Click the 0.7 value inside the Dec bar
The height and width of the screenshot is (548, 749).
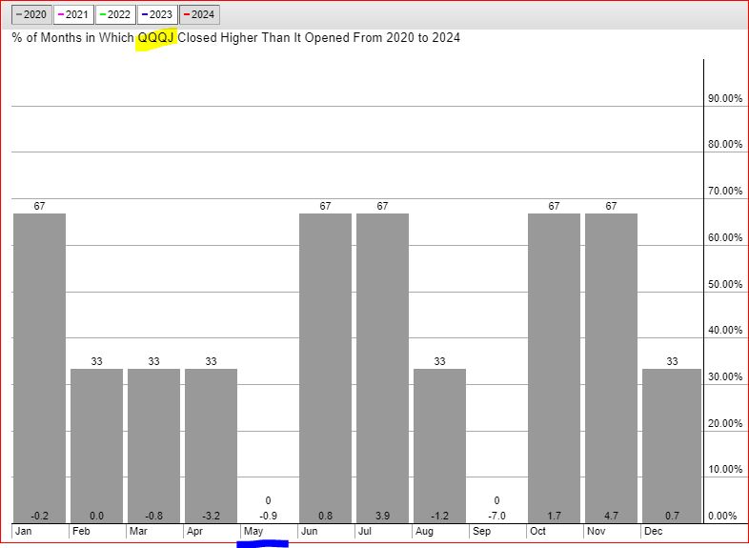tap(672, 516)
